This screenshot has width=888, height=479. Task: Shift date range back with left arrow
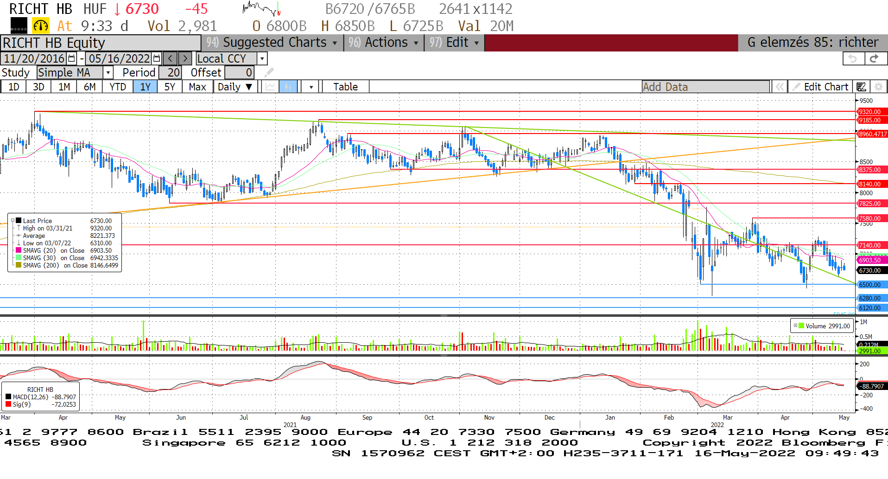click(x=170, y=58)
